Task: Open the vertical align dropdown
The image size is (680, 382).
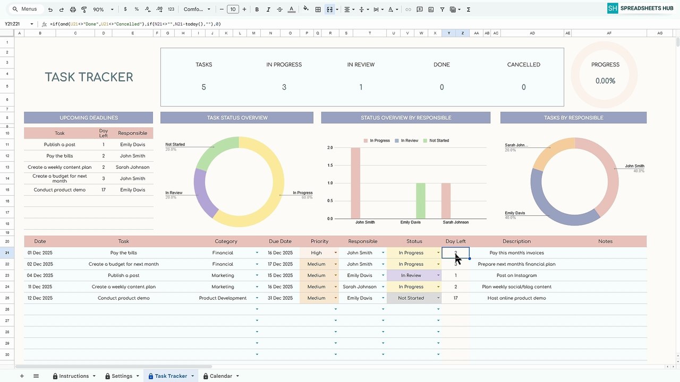Action: tap(363, 10)
